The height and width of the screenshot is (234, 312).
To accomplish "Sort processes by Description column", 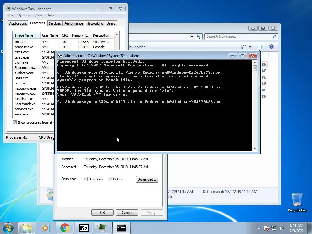I will point(103,35).
